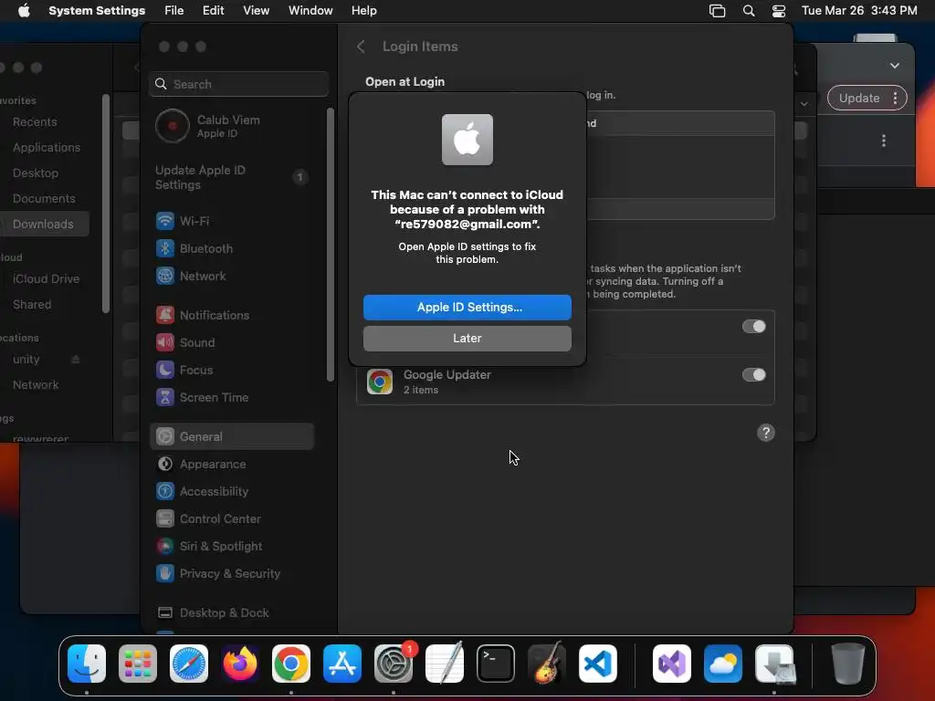Click the Login Items help button
Image resolution: width=935 pixels, height=701 pixels.
[766, 433]
